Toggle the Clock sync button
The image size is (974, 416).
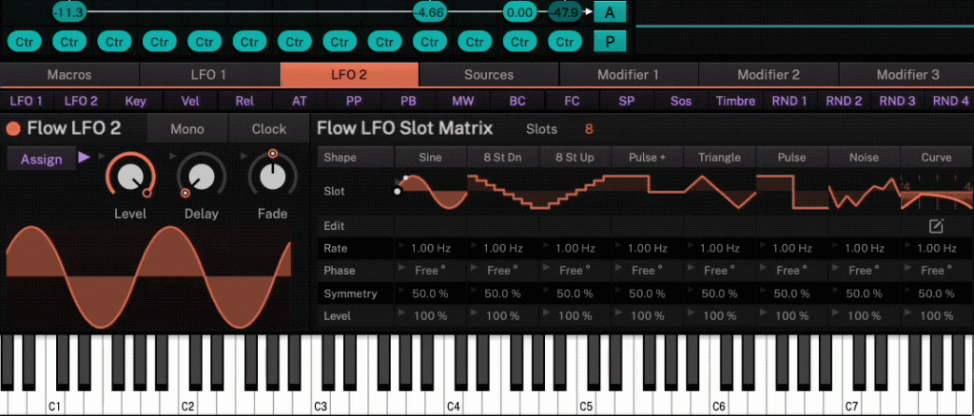click(269, 129)
